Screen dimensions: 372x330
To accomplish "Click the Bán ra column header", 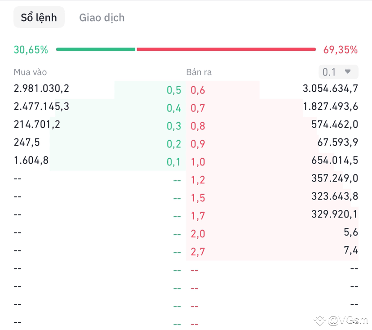I will [x=199, y=72].
